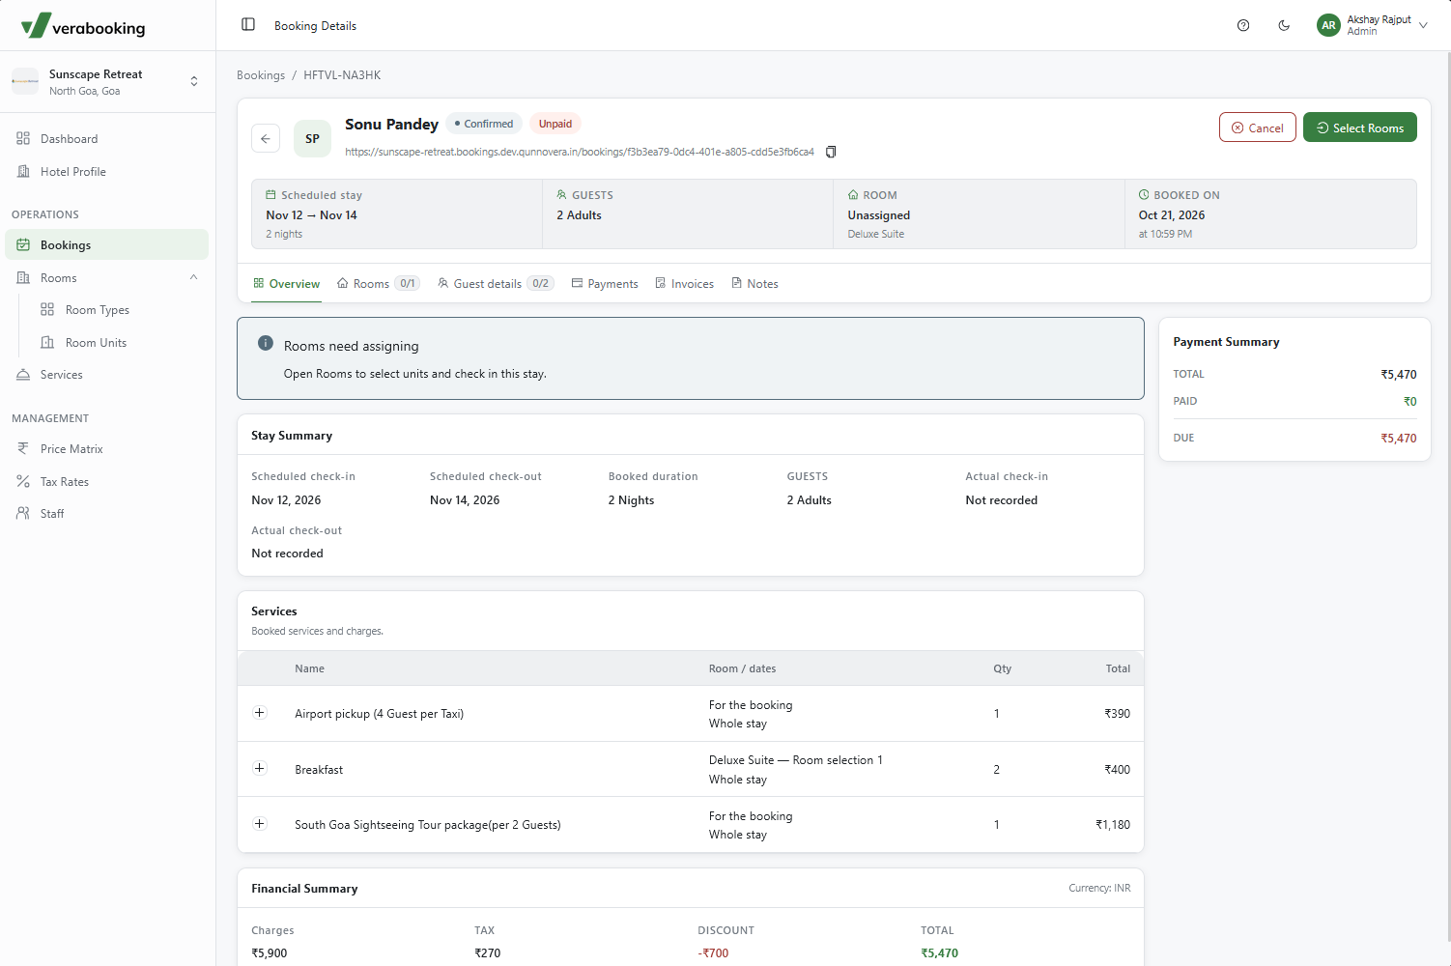
Task: Click the GUESTS people icon
Action: [562, 195]
